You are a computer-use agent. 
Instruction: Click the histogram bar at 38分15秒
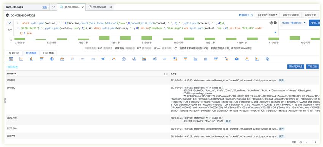click(147, 38)
